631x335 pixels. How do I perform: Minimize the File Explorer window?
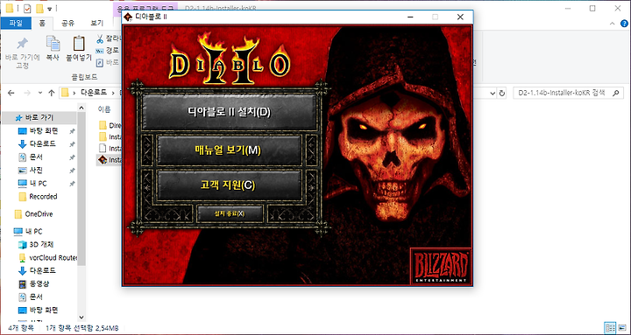(x=567, y=9)
